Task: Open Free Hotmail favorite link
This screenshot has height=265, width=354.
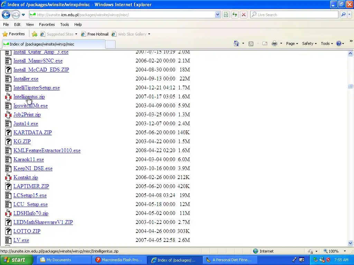Action: coord(95,34)
